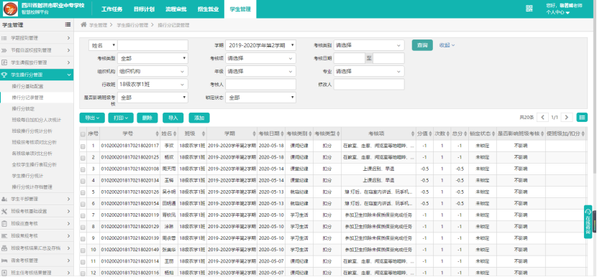Click 学生请假放行管理 sidebar icon
Image resolution: width=597 pixels, height=277 pixels.
point(4,62)
